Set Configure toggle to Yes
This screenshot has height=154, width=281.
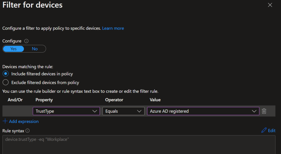coord(13,49)
